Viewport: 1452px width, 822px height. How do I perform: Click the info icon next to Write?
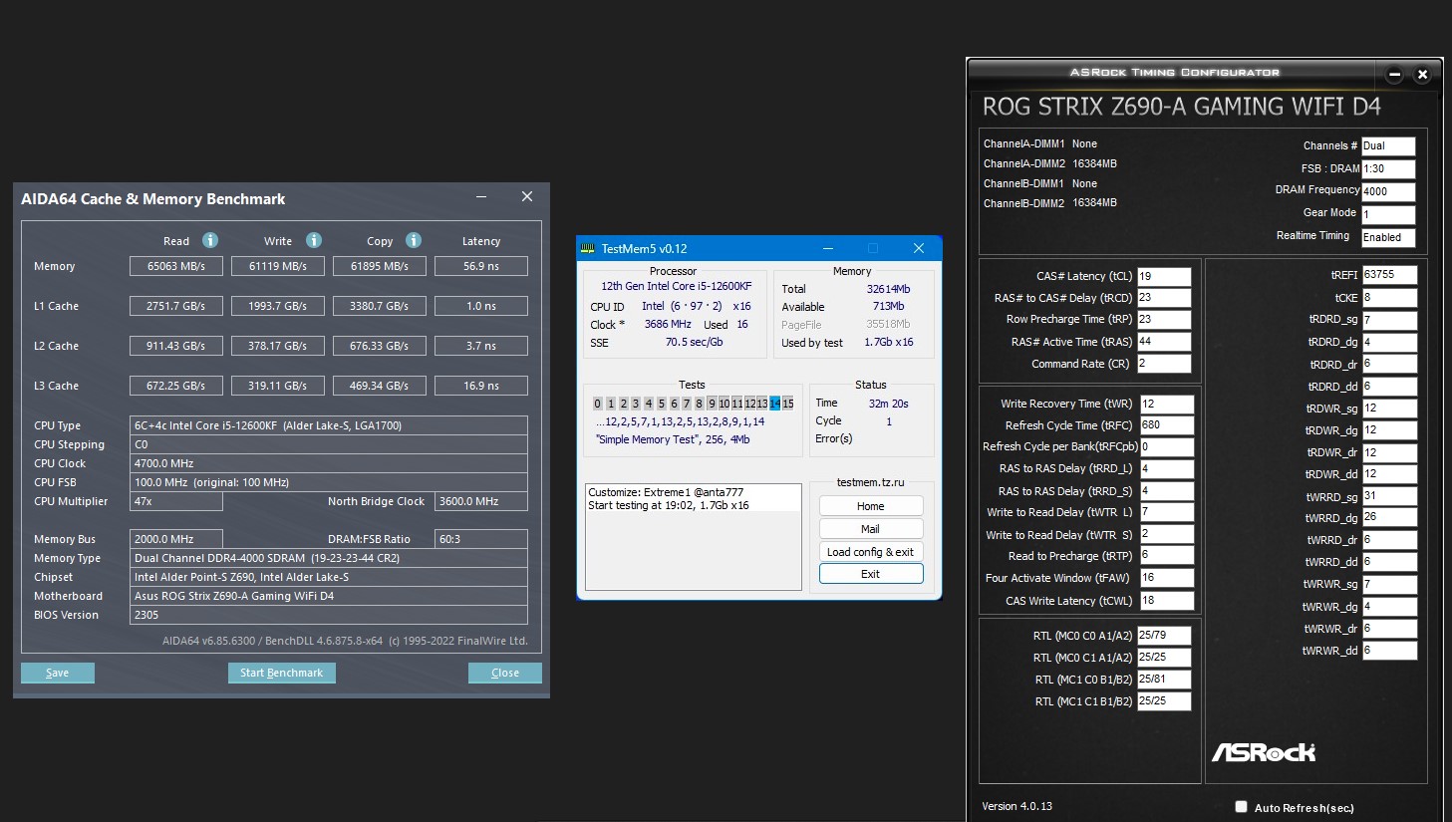tap(314, 240)
